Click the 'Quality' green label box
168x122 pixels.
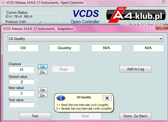pyautogui.click(x=64, y=48)
